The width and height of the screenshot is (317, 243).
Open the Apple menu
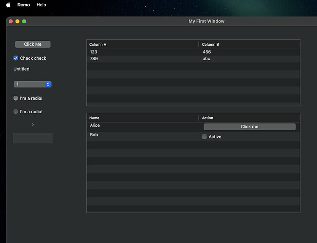coord(8,5)
